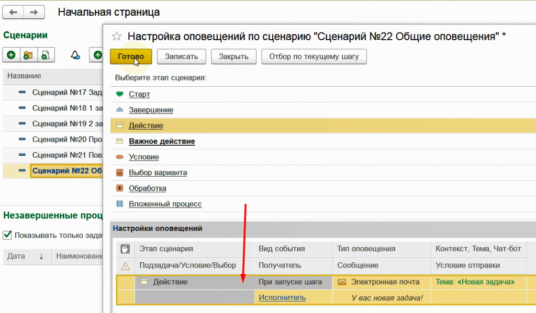Image resolution: width=536 pixels, height=313 pixels.
Task: Click the hand icon column header
Action: pos(125,249)
